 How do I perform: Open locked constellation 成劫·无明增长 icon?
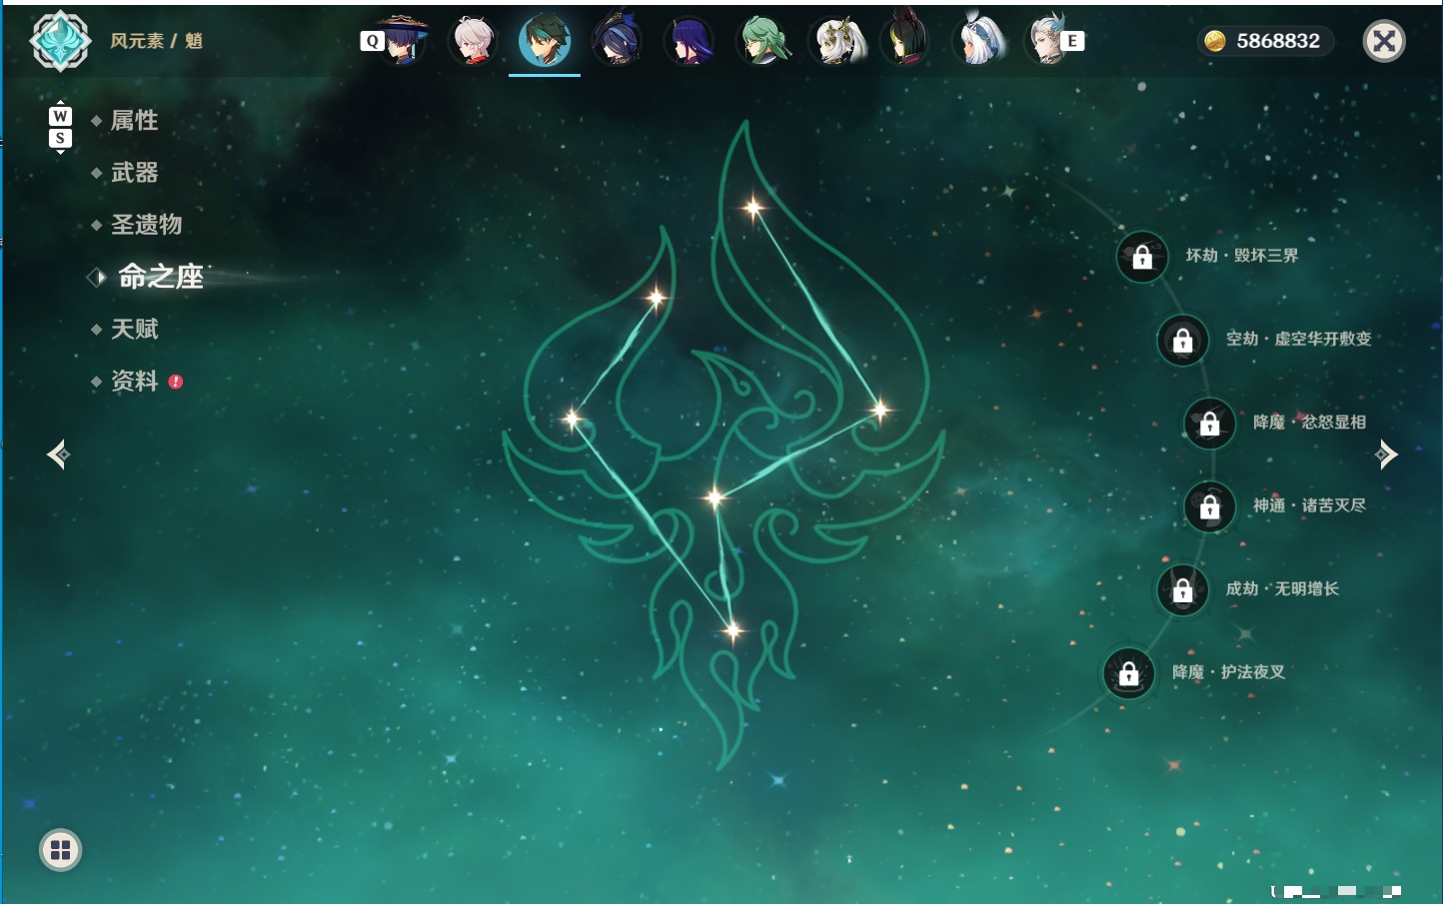1183,589
